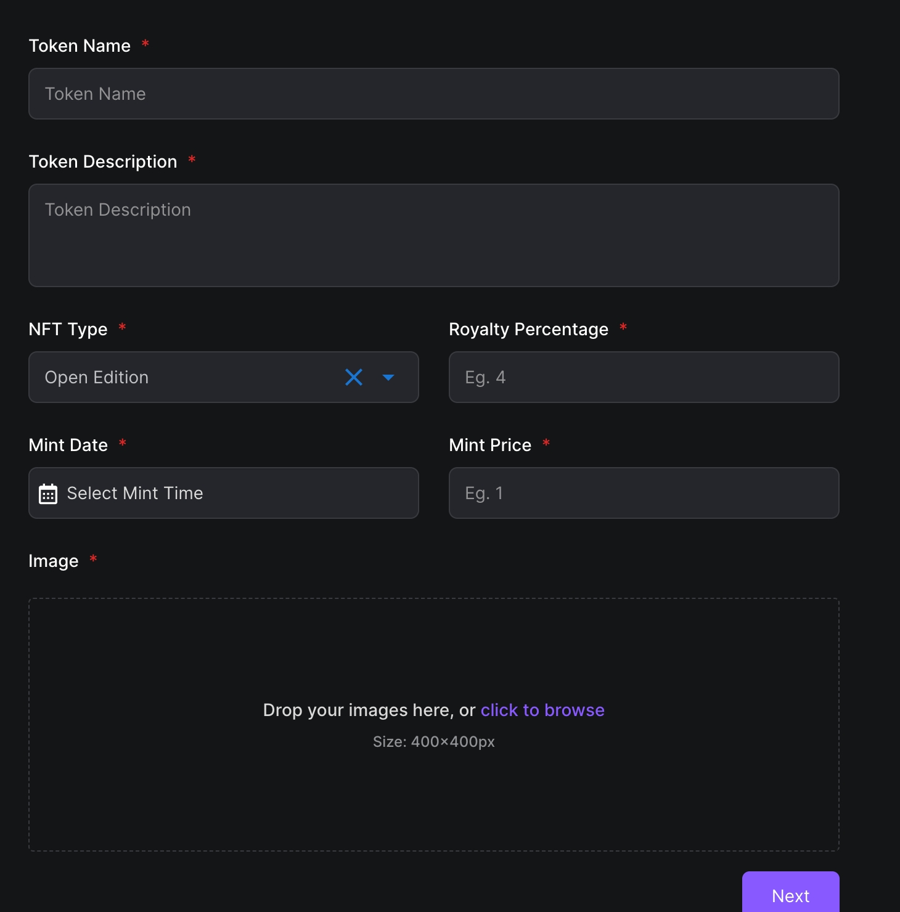Click the calendar icon in Mint Date
Viewport: 900px width, 912px height.
coord(48,494)
